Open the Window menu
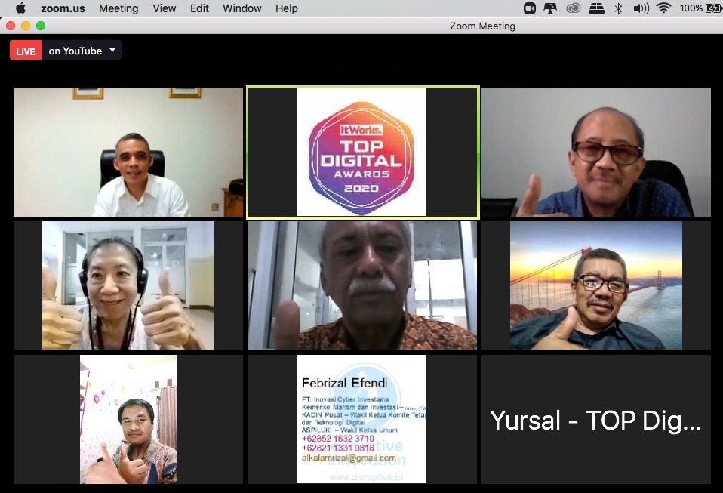 click(242, 8)
